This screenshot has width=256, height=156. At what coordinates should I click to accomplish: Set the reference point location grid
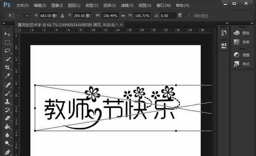(27, 16)
